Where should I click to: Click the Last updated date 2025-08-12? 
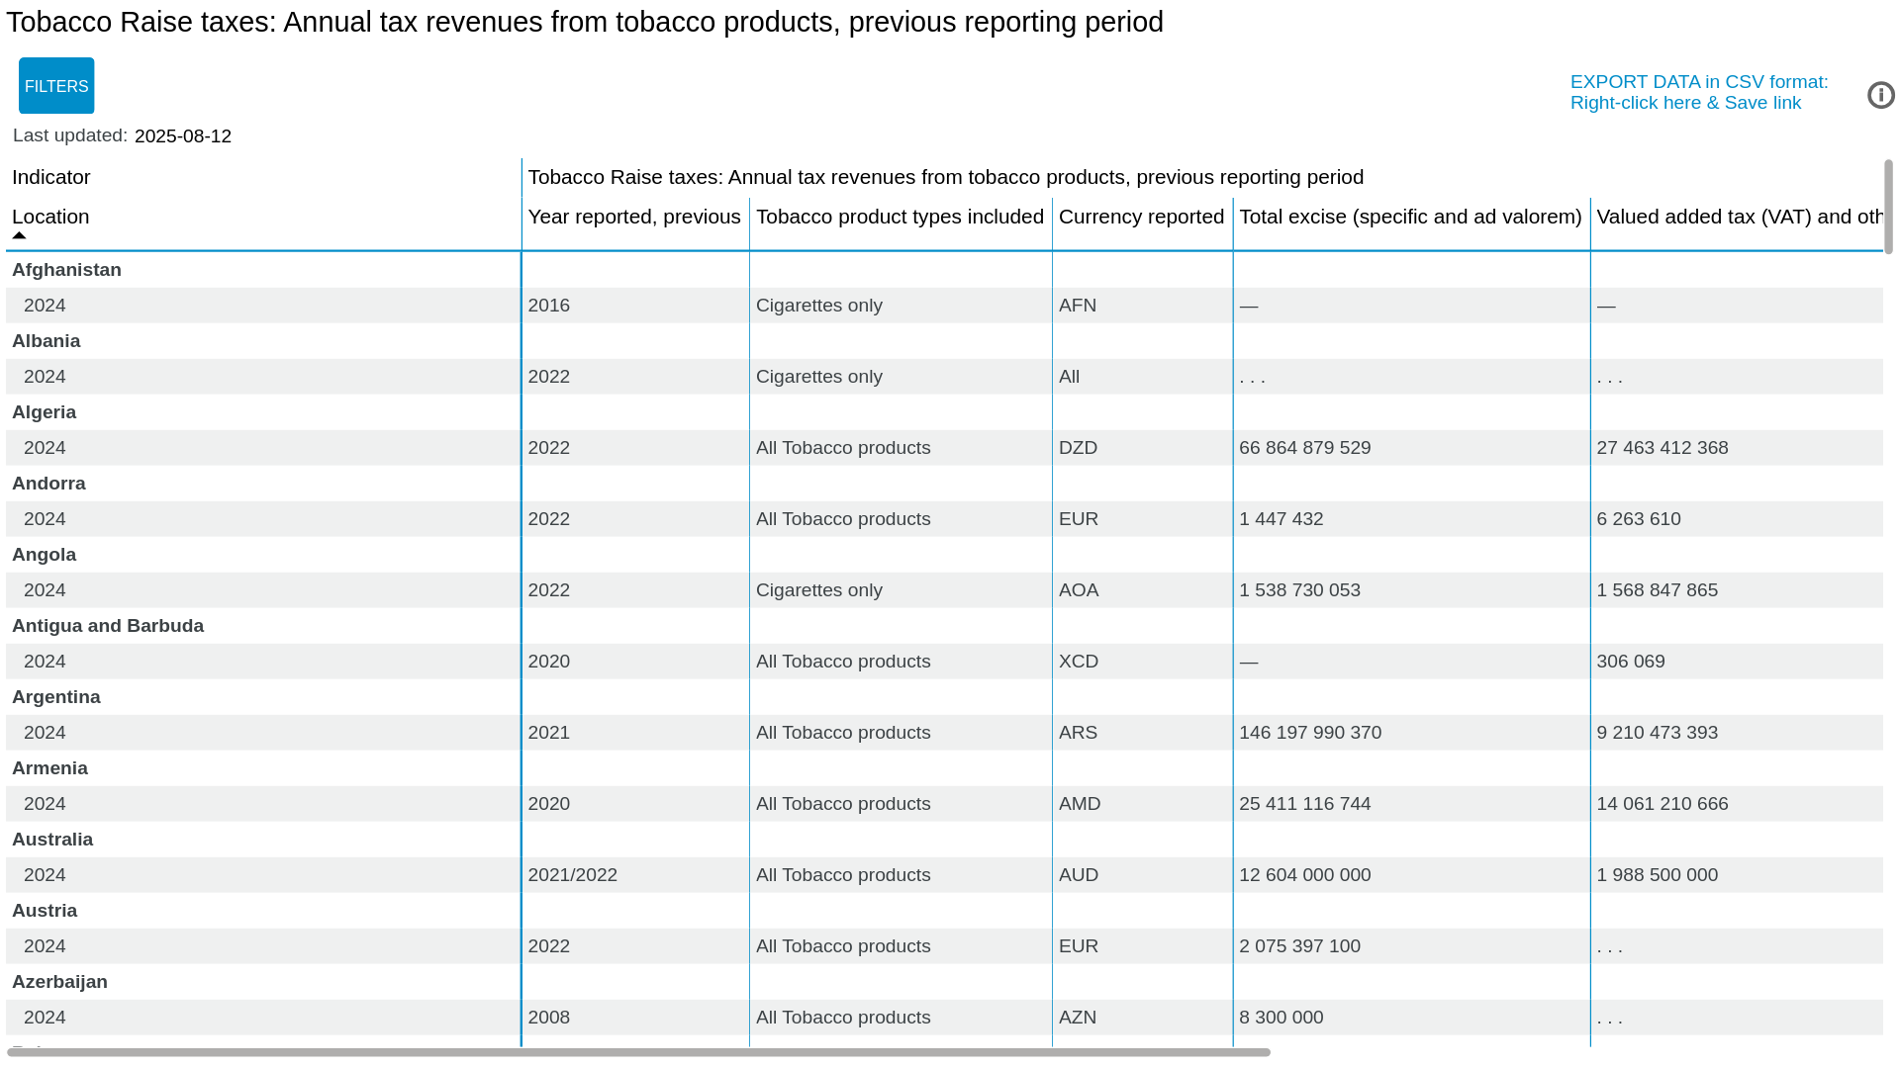coord(183,136)
